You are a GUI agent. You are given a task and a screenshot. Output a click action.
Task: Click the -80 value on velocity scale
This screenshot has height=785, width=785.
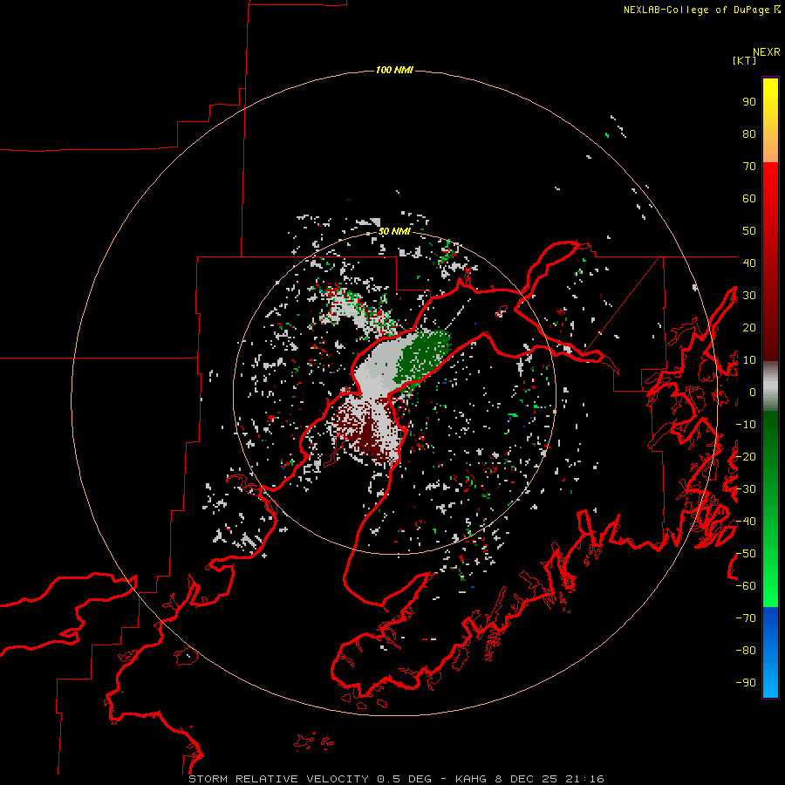pos(746,651)
